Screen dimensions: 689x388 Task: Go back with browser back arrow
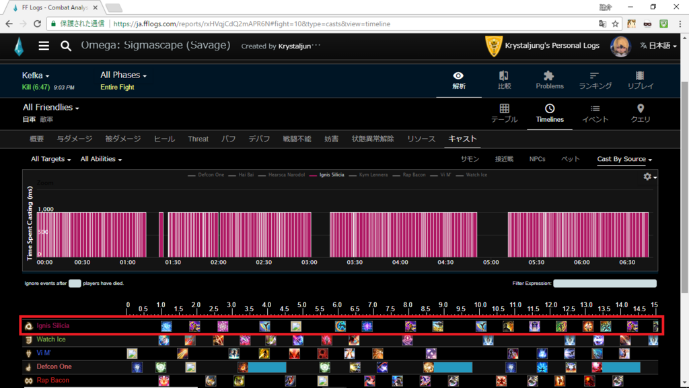(9, 24)
